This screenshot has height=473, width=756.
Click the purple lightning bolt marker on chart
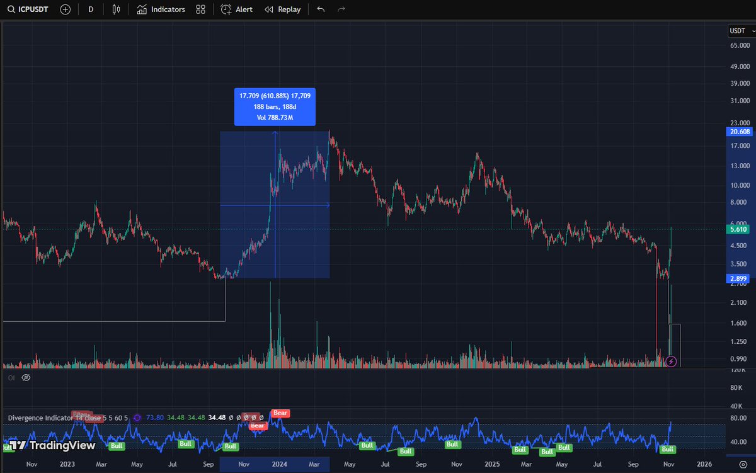pos(672,360)
